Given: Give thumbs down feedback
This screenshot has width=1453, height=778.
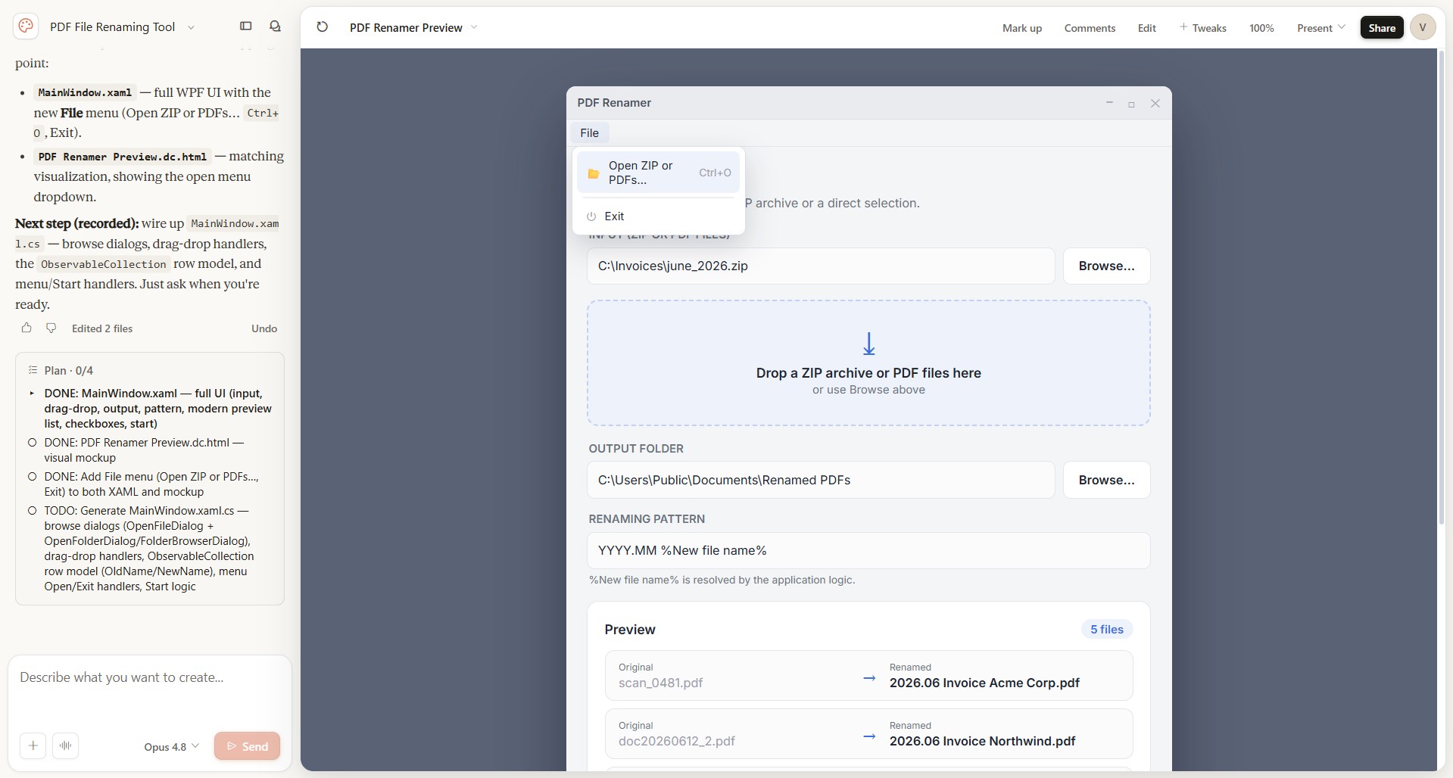Looking at the screenshot, I should (x=51, y=328).
